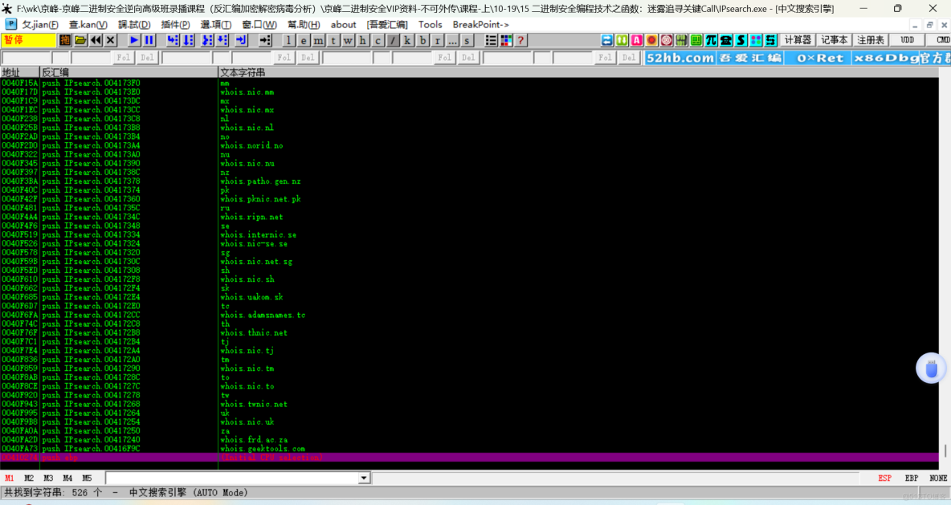Click the floating blue round assistant icon
The image size is (951, 505).
point(931,369)
